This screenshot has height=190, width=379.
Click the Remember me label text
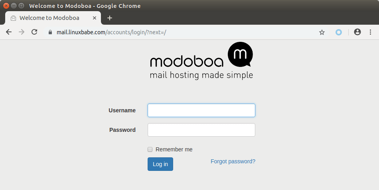click(174, 149)
